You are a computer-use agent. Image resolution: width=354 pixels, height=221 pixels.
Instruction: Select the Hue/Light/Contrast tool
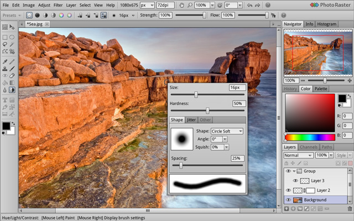pyautogui.click(x=12, y=90)
